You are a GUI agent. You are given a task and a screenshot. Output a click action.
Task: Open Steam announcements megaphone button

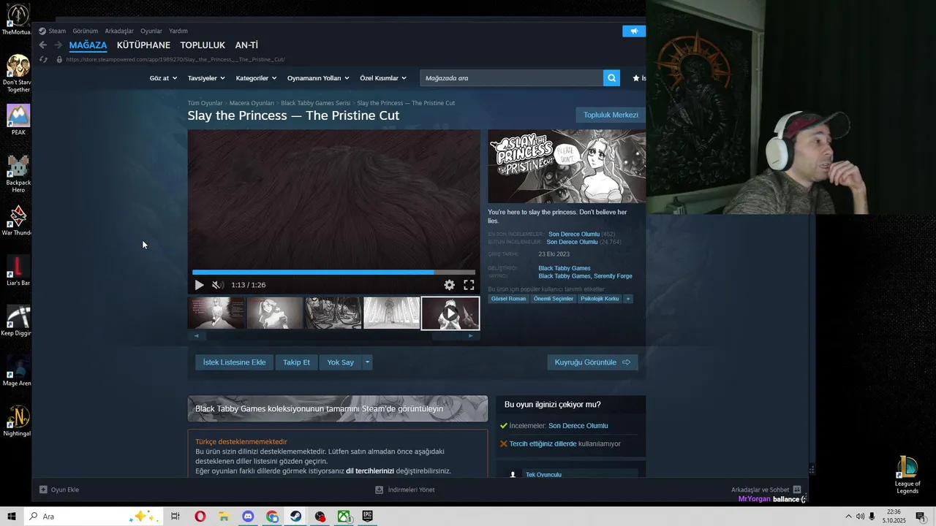[634, 31]
